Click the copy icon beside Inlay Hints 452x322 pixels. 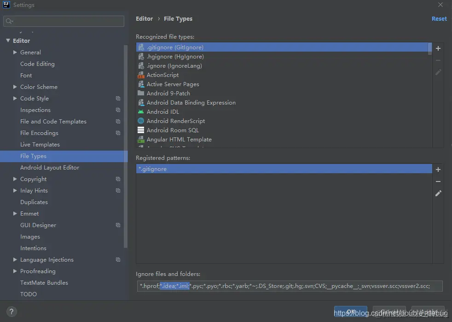click(118, 191)
